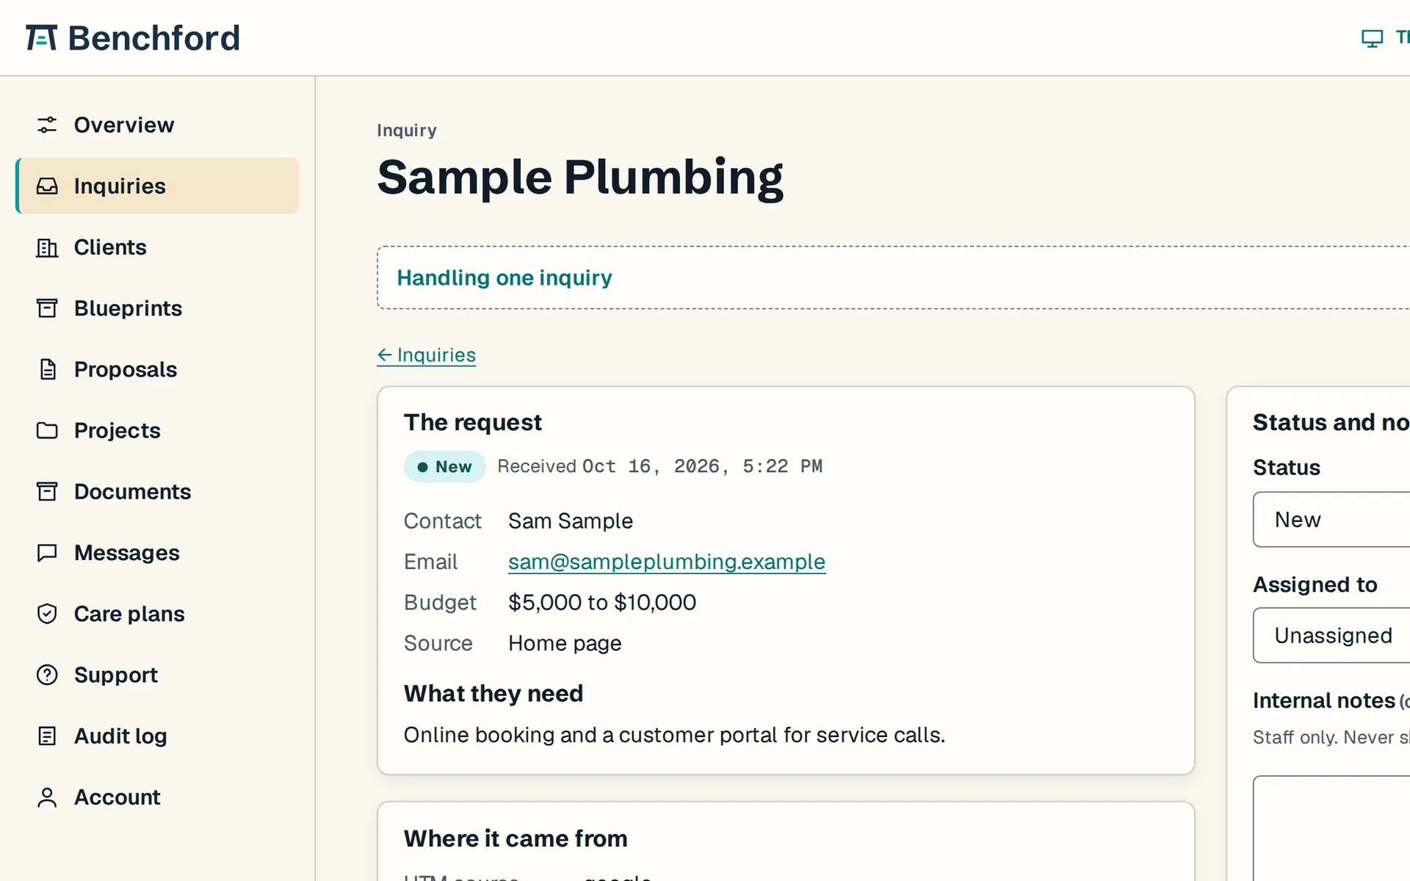Click the Clients building icon
This screenshot has height=881, width=1410.
pyautogui.click(x=47, y=247)
